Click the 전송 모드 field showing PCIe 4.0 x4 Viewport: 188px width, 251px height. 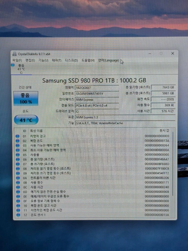97,105
